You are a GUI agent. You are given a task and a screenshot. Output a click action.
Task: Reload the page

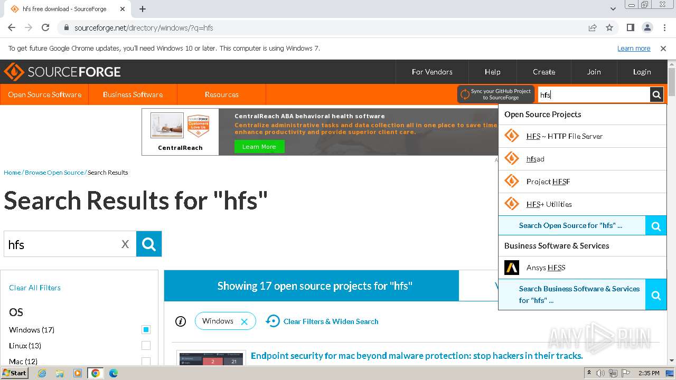45,27
